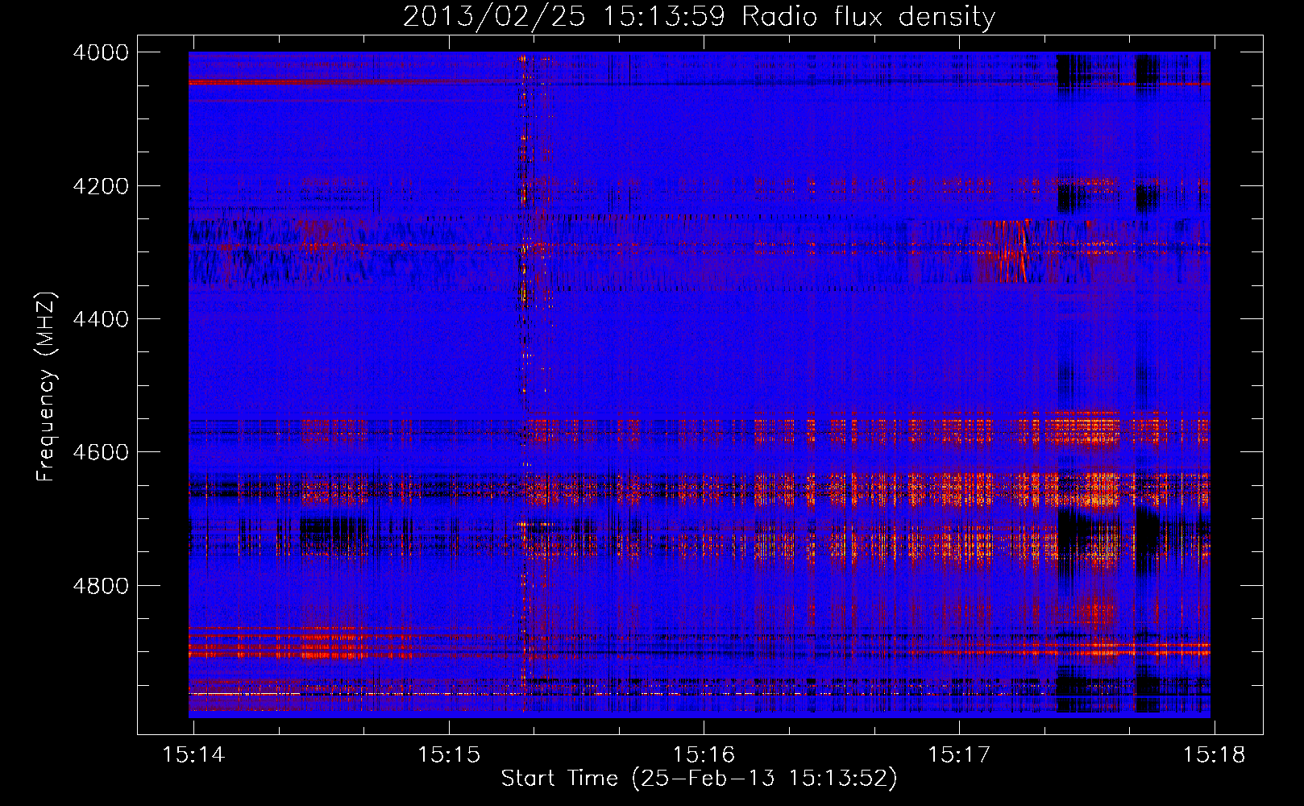Click the 15:18 time axis label
1304x806 pixels.
1214,755
